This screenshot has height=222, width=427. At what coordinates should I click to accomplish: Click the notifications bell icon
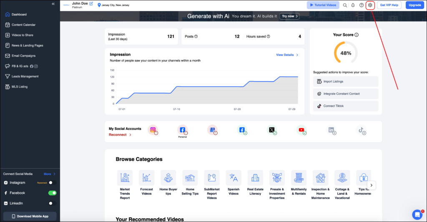[x=353, y=5]
